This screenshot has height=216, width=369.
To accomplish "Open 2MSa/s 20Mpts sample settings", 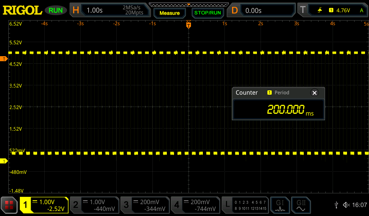I will [133, 10].
